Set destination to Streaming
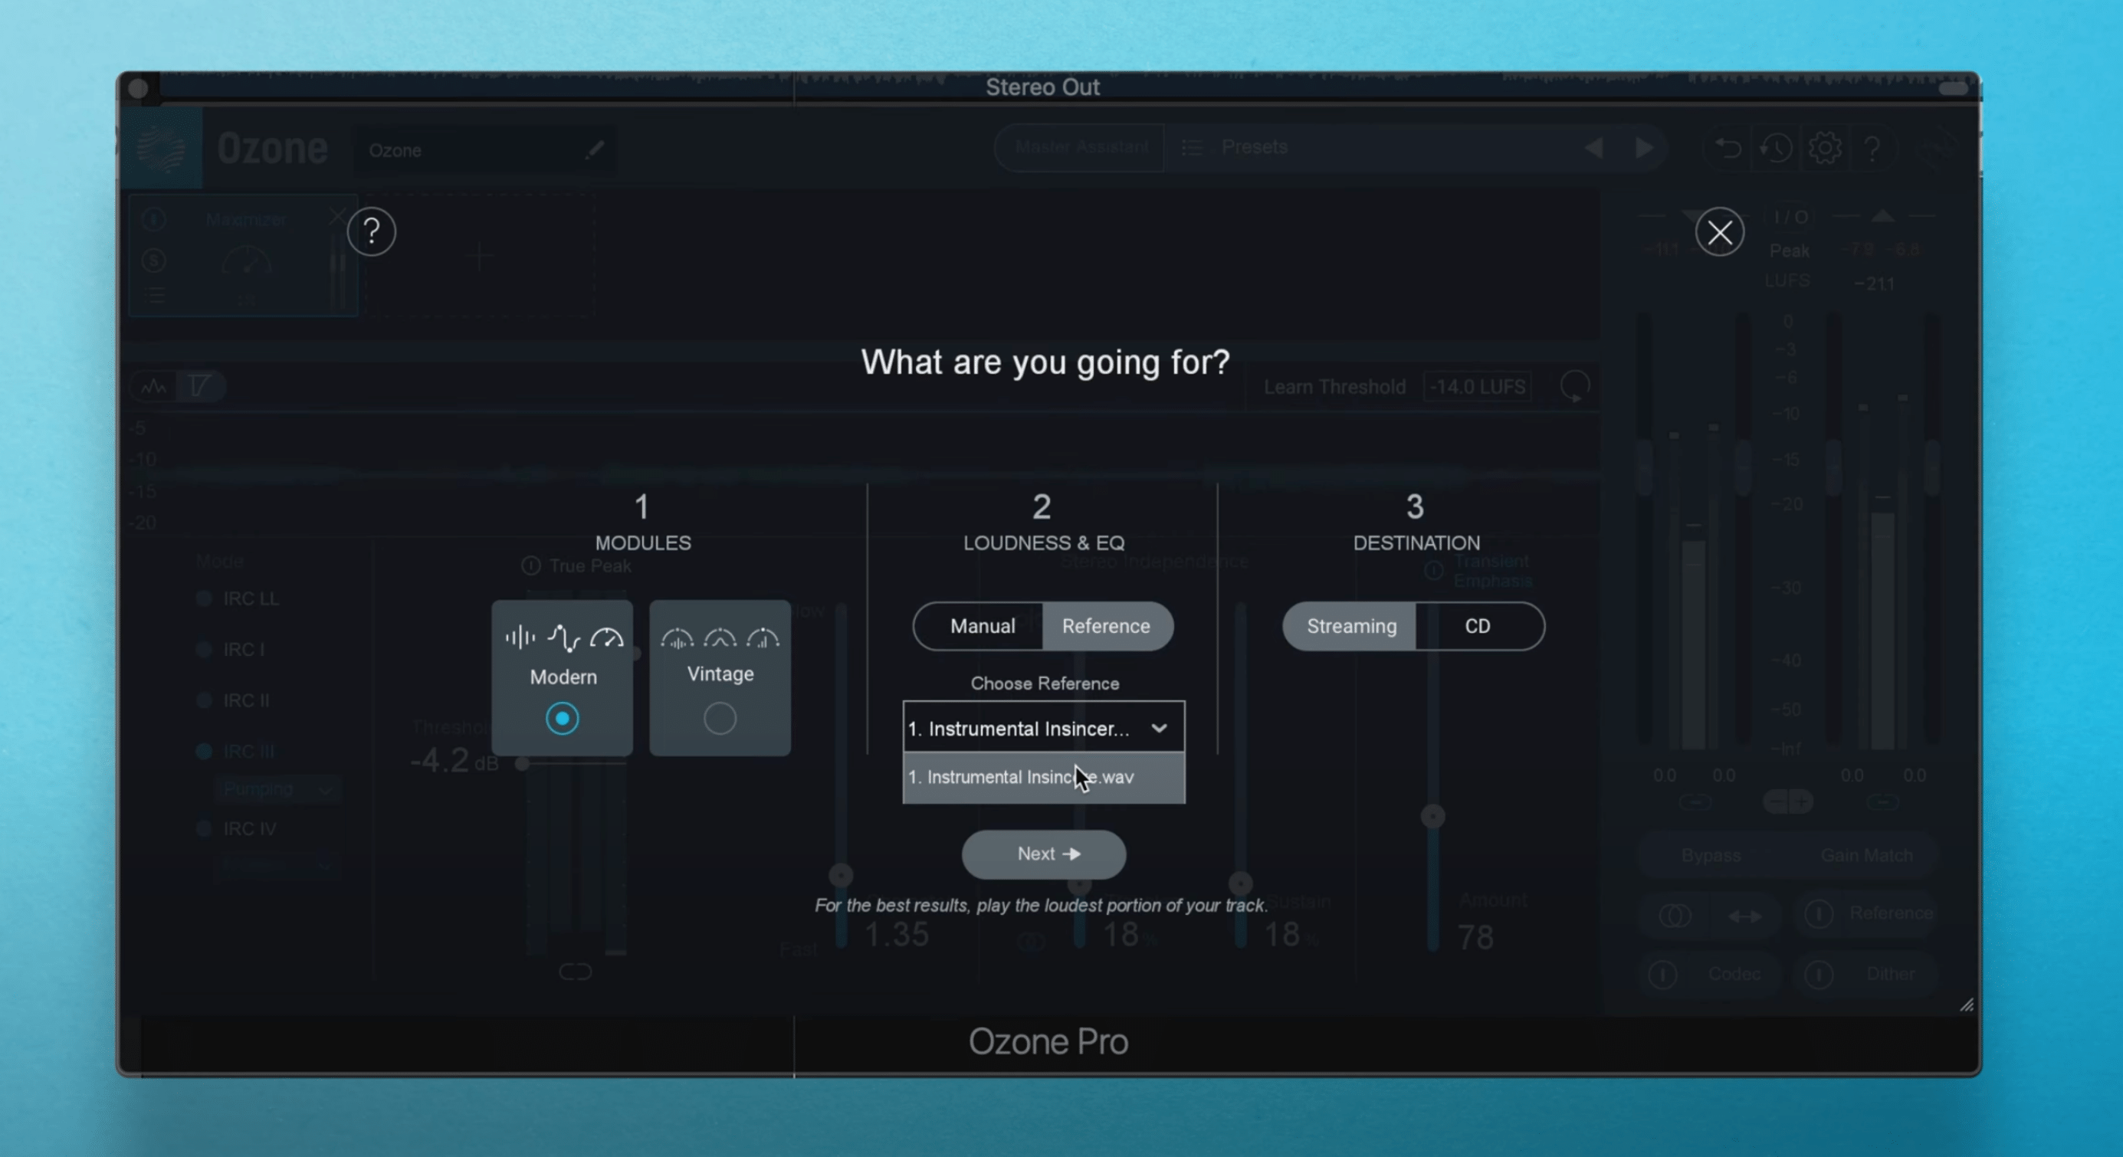 (x=1350, y=626)
